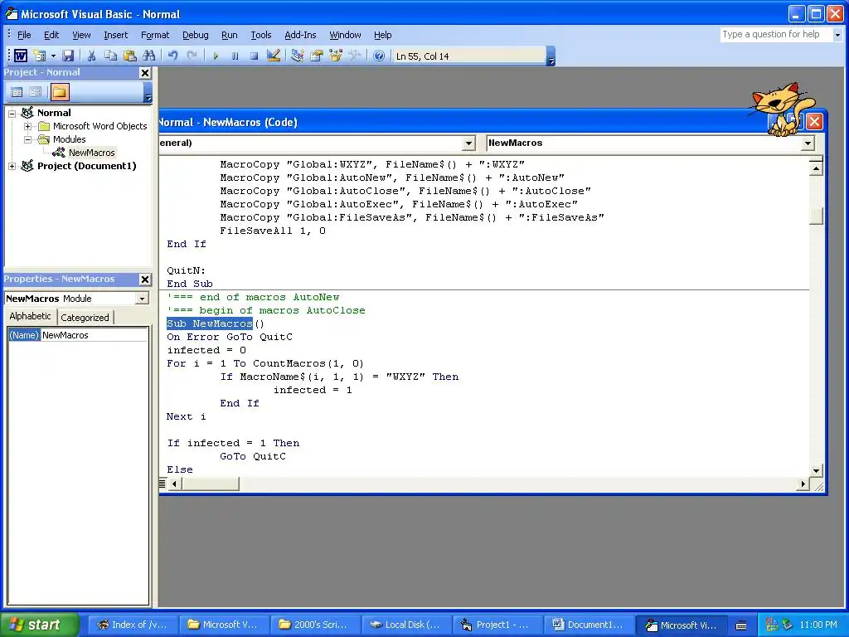Open the File menu

coord(24,35)
